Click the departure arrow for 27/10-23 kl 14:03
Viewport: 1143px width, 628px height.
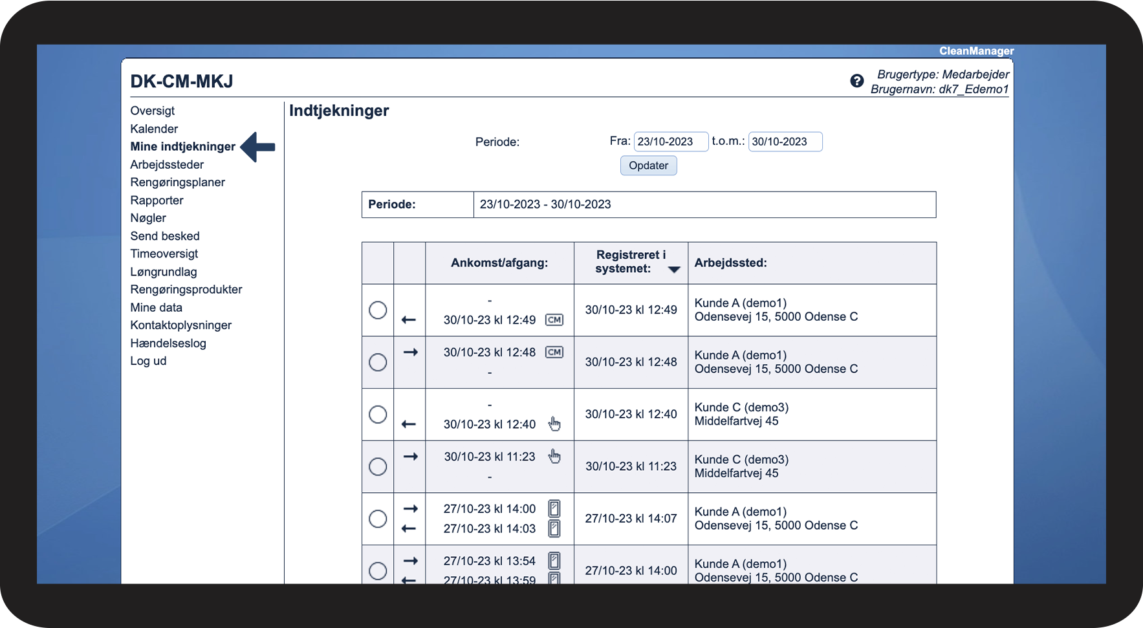409,528
